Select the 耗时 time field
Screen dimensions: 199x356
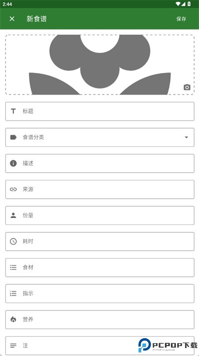click(100, 241)
